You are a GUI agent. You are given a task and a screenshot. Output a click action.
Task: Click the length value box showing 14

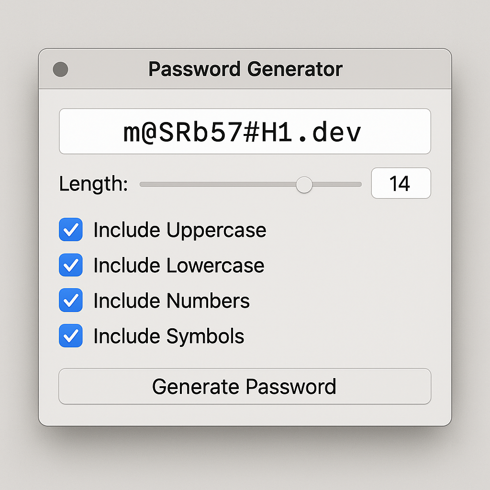point(401,183)
